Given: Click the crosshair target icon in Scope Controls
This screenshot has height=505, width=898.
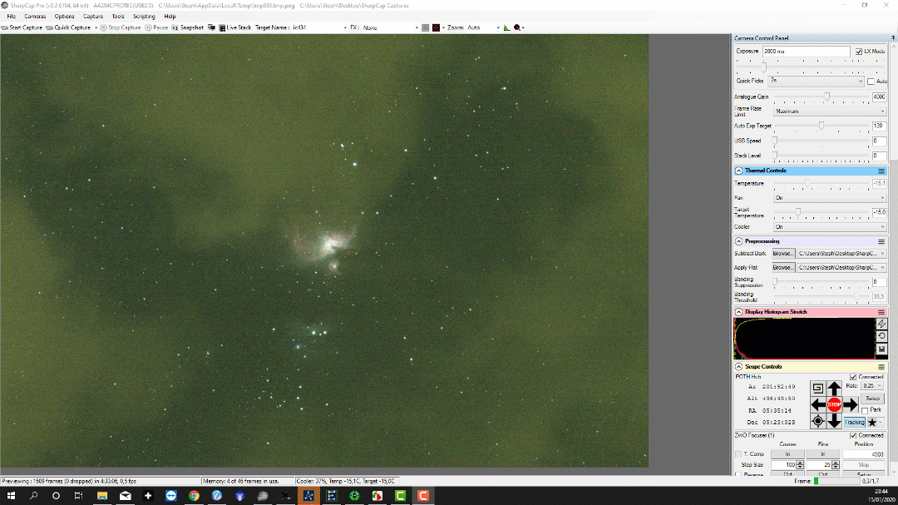Looking at the screenshot, I should point(818,421).
